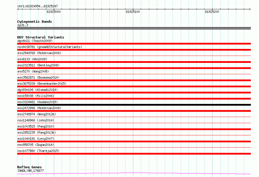
Task: Click the 61925100 ruler position label
Action: pos(133,12)
